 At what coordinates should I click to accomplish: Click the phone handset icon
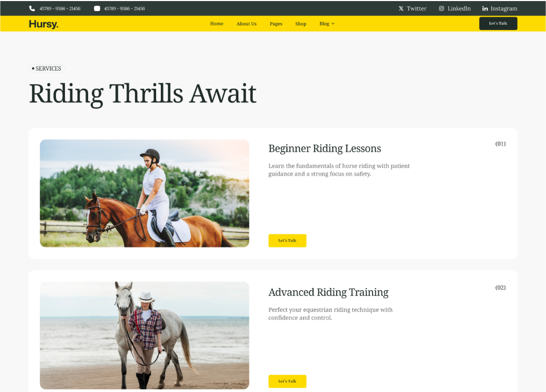click(32, 8)
